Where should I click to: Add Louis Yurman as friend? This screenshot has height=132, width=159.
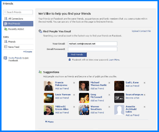(x=62, y=98)
